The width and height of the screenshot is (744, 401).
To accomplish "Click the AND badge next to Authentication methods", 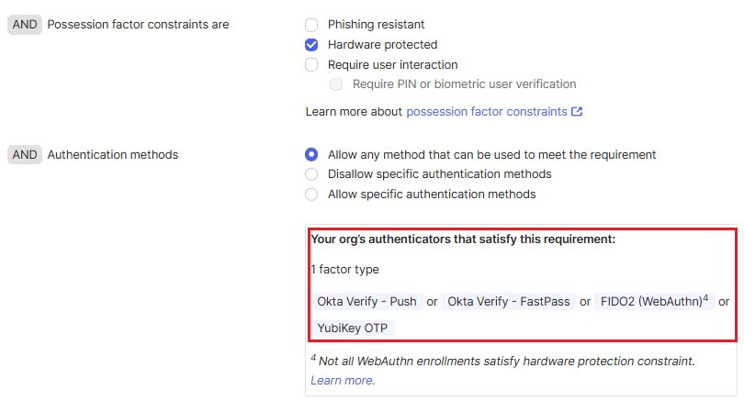I will (x=25, y=155).
